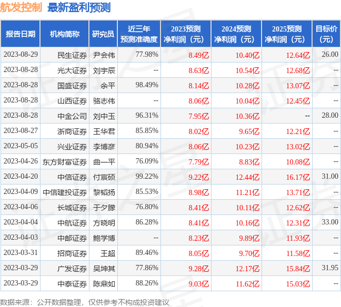Click the 数据来源 footnote text
This screenshot has height=307, width=341.
tap(84, 302)
